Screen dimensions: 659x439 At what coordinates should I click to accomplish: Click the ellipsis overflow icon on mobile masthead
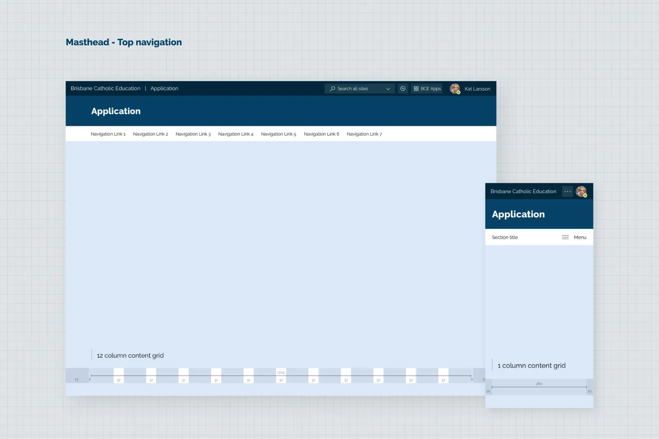(567, 191)
